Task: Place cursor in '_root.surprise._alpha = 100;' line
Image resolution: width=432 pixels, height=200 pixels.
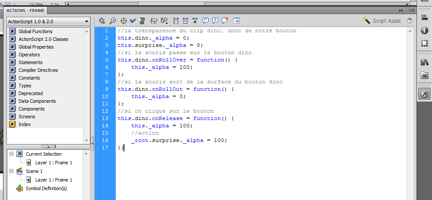Action: [x=179, y=140]
